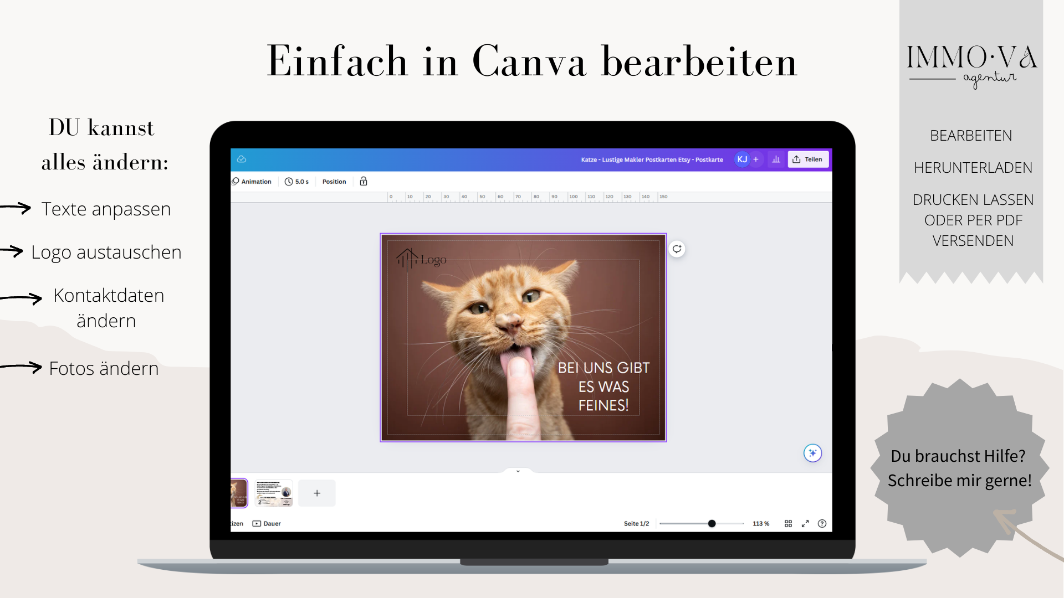Click the Teilen share button

[x=808, y=159]
